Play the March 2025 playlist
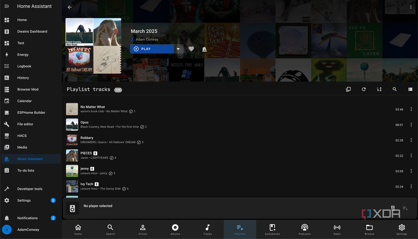Screen dimensions: 418x239 coord(152,49)
